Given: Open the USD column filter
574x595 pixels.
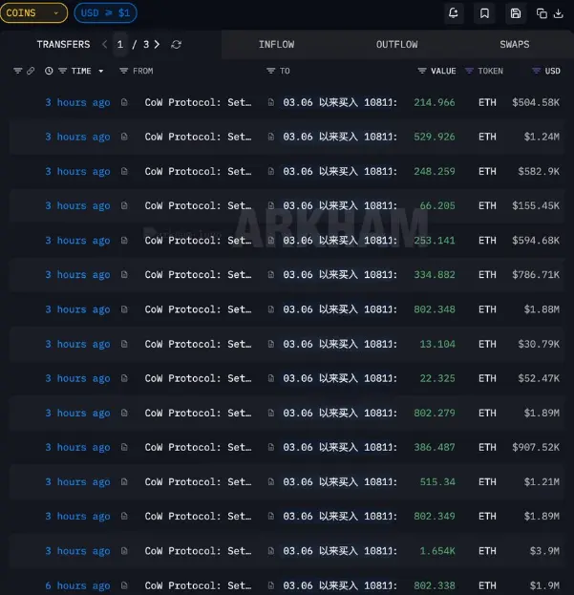Looking at the screenshot, I should [536, 71].
